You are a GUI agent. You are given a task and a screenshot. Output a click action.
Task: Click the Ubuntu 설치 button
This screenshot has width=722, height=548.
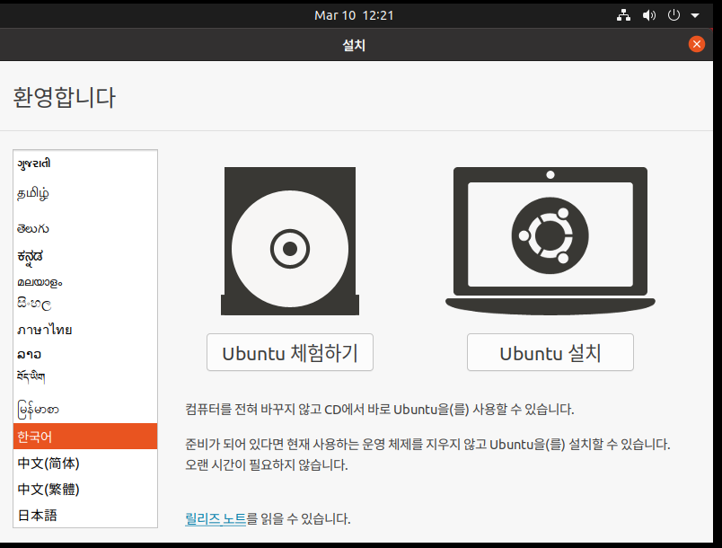tap(550, 353)
